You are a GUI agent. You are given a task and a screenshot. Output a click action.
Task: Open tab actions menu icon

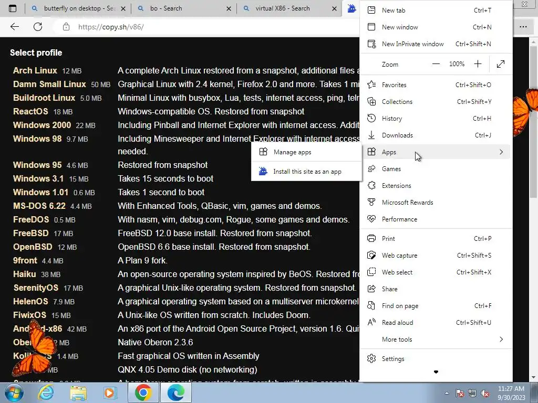(x=13, y=8)
